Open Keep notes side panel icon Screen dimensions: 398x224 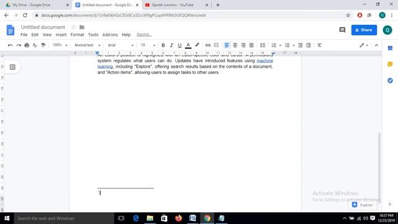click(x=390, y=64)
